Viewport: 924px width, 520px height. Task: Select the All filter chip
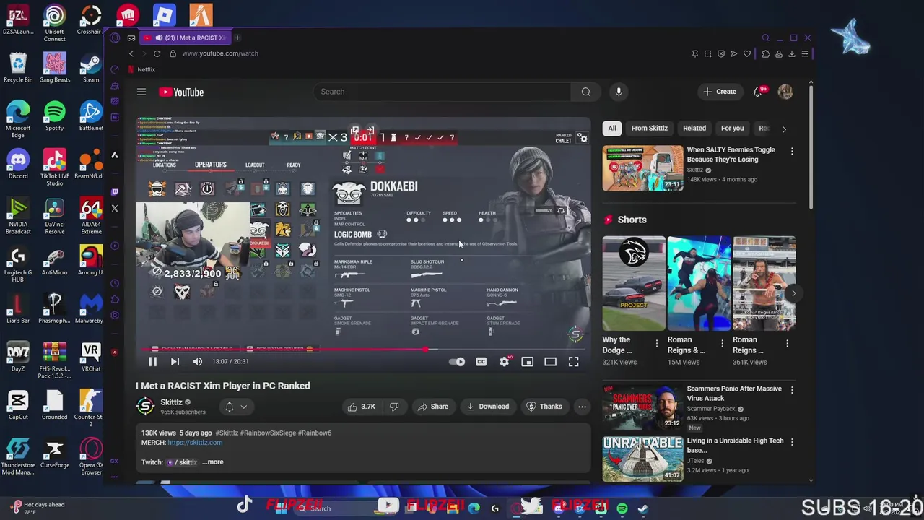click(x=612, y=128)
